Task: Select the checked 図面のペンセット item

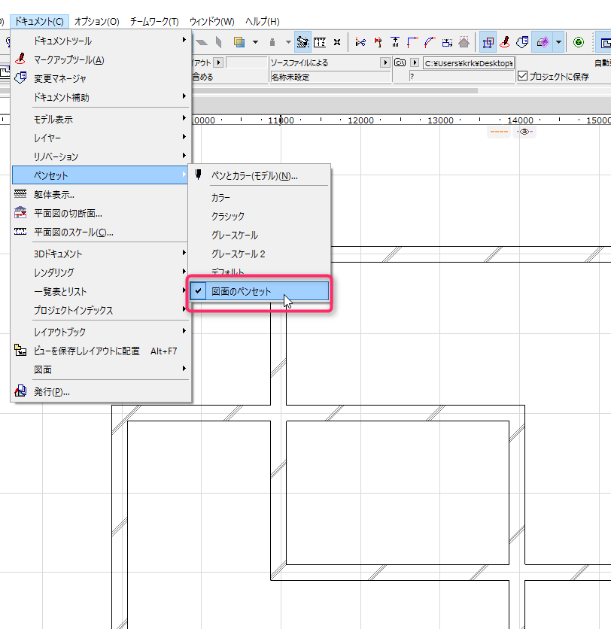Action: pyautogui.click(x=260, y=291)
